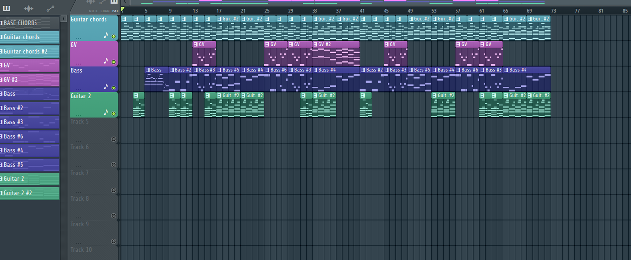Viewport: 631px width, 260px height.
Task: Open the clip menu icon of GV #2 clip
Action: [x=315, y=44]
